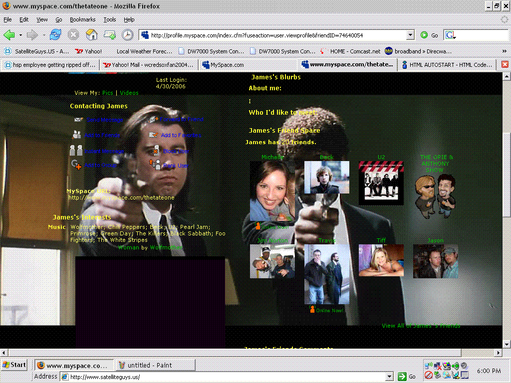Reload the page with the Refresh icon
Screen dimensions: 511x383
(x=55, y=34)
